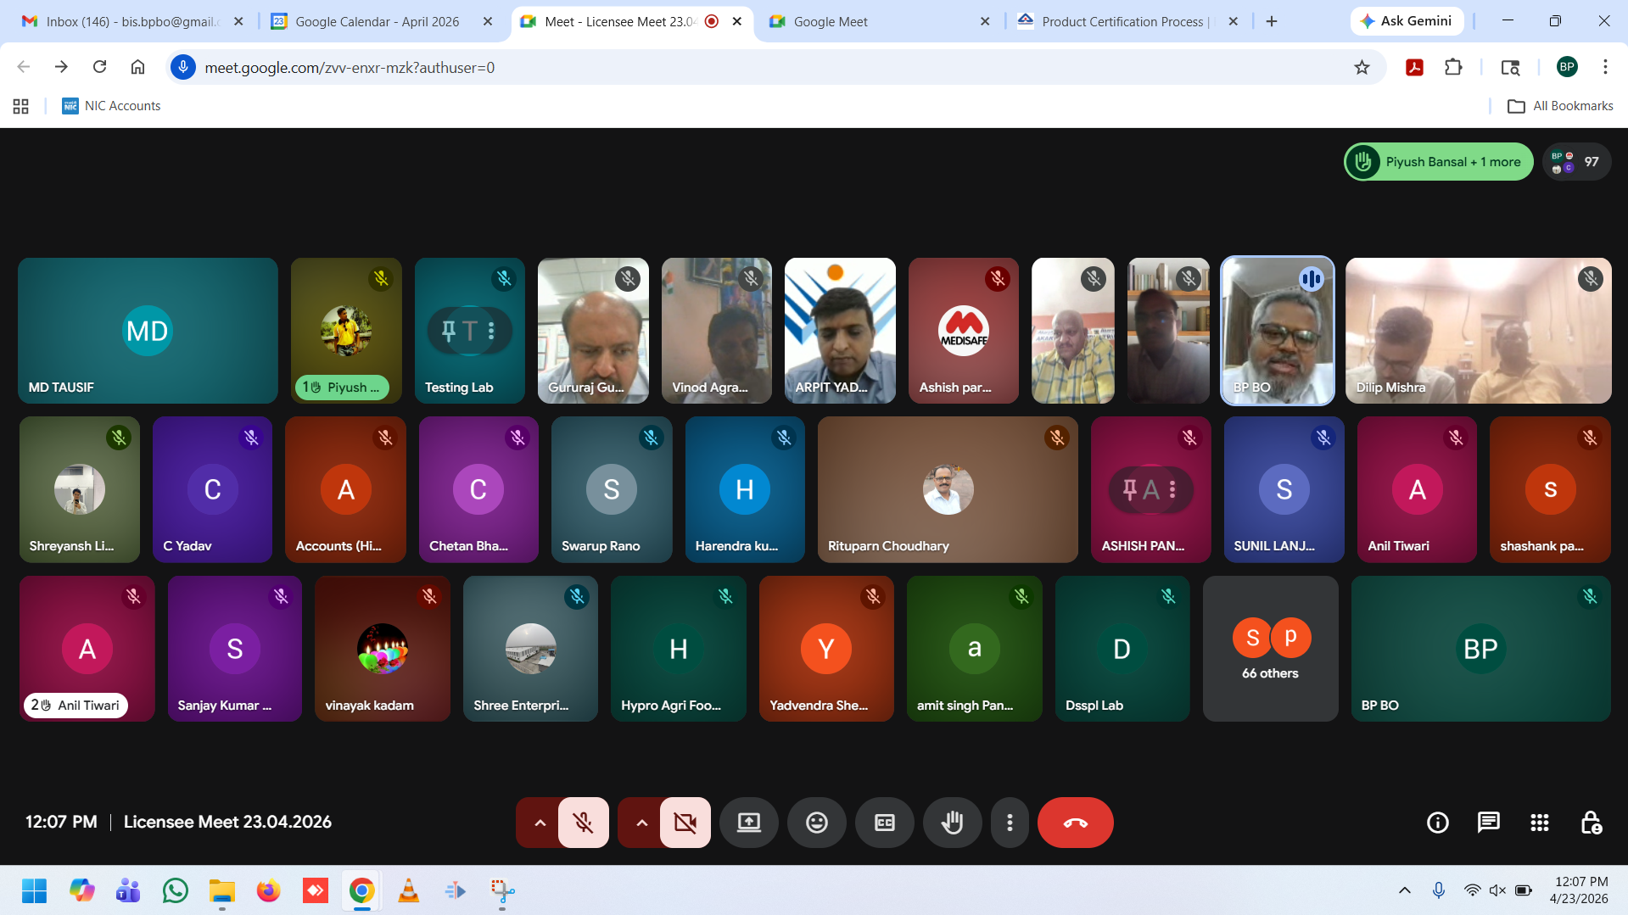Open the chat with everyone panel
Viewport: 1628px width, 915px height.
coord(1488,823)
